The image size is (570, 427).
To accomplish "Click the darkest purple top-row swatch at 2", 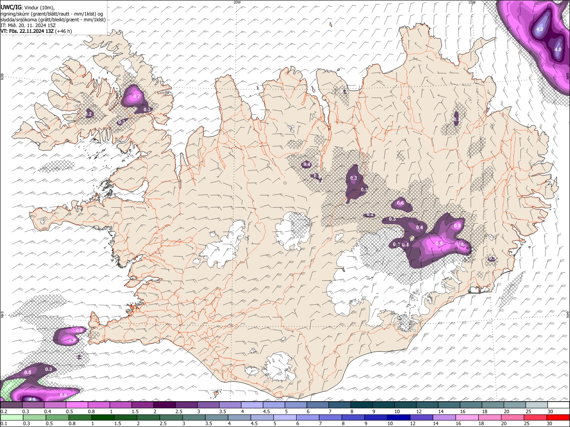I will coord(164,405).
